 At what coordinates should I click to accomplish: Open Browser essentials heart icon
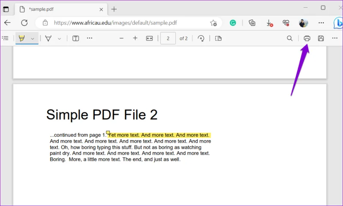coord(286,23)
